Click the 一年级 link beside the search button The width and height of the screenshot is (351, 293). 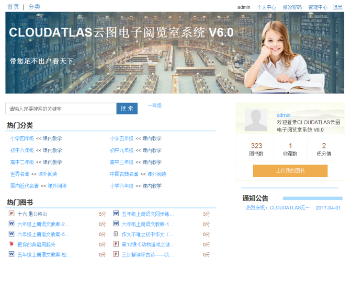[x=154, y=106]
